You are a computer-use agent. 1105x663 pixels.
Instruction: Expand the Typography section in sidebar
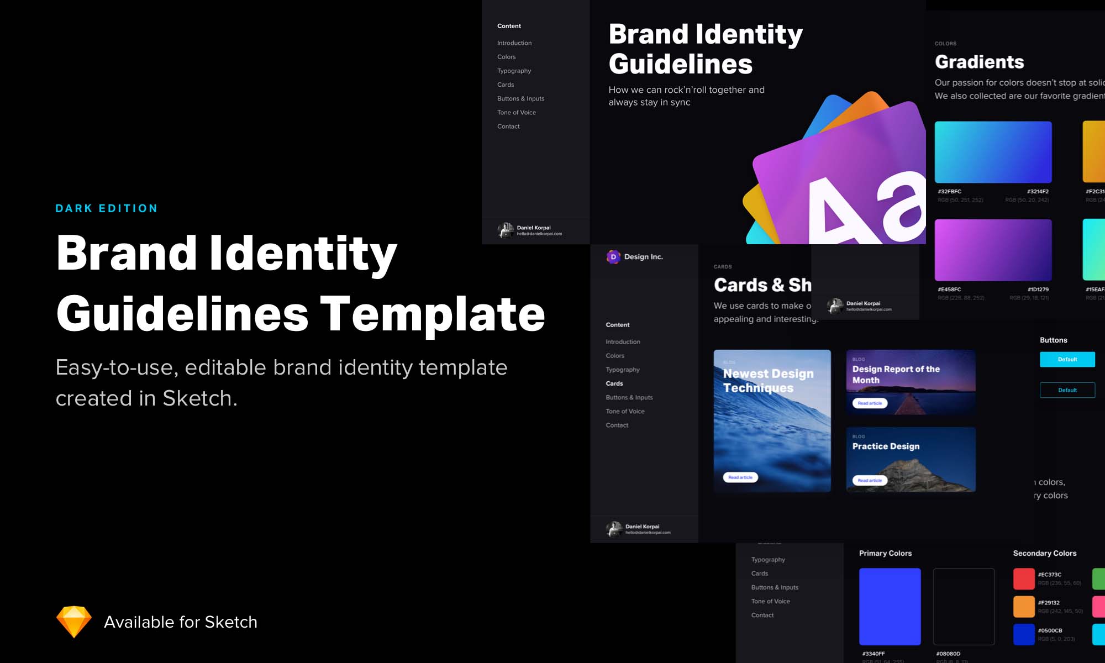514,70
